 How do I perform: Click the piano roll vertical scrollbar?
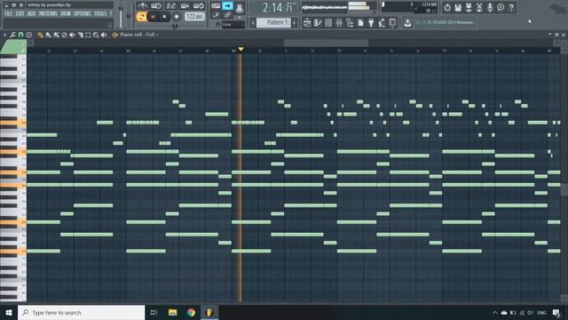click(564, 190)
